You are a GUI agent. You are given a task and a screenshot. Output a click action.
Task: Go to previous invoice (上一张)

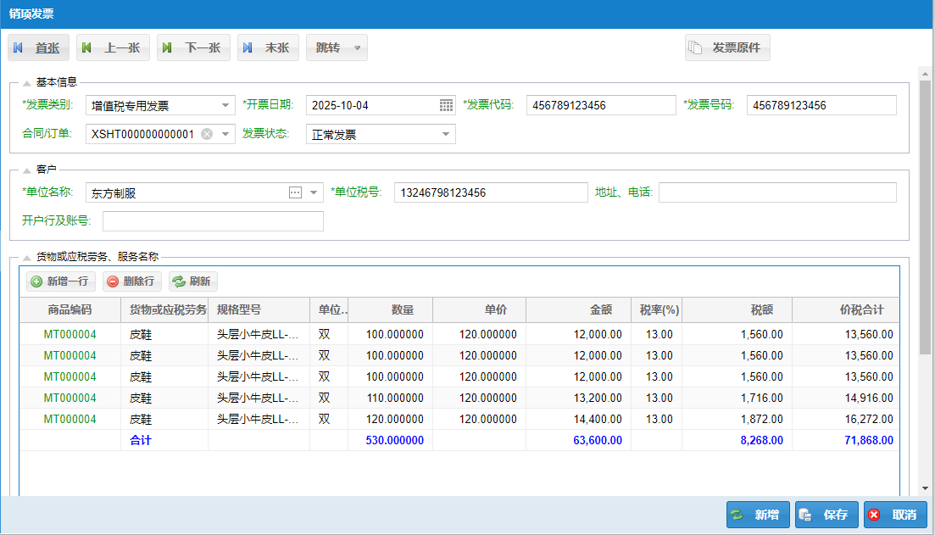tap(113, 48)
